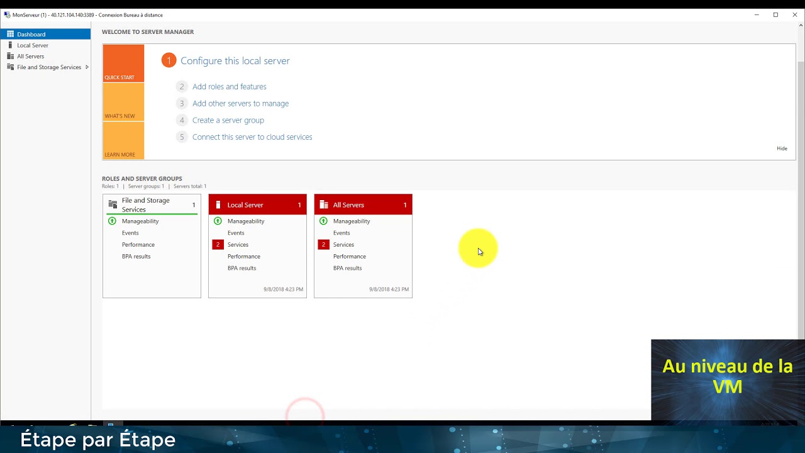Select All Servers in the sidebar

tap(45, 56)
